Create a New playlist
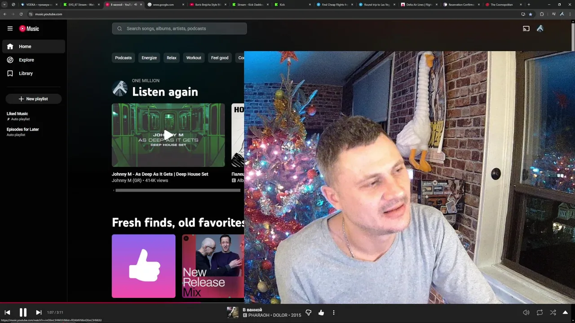 pos(33,99)
